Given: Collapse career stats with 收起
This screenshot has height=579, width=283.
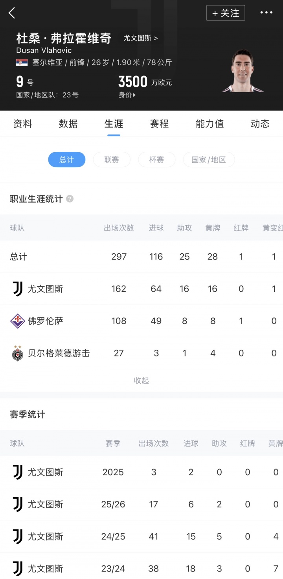Looking at the screenshot, I should 141,380.
